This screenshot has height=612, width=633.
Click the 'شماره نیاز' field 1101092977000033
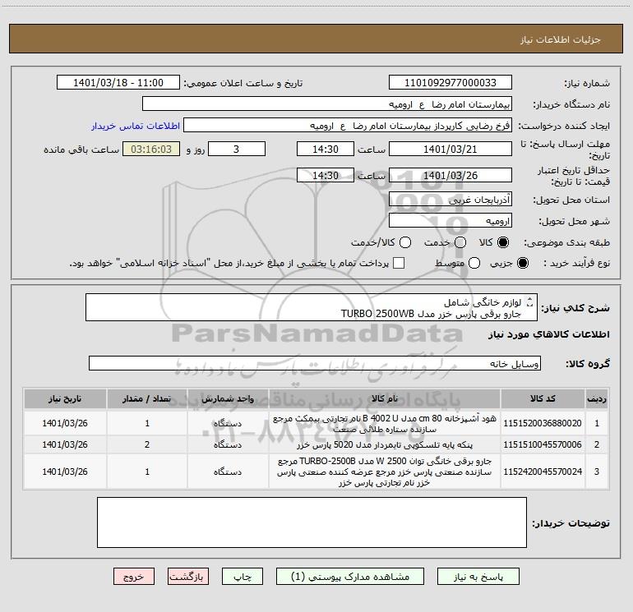[450, 82]
